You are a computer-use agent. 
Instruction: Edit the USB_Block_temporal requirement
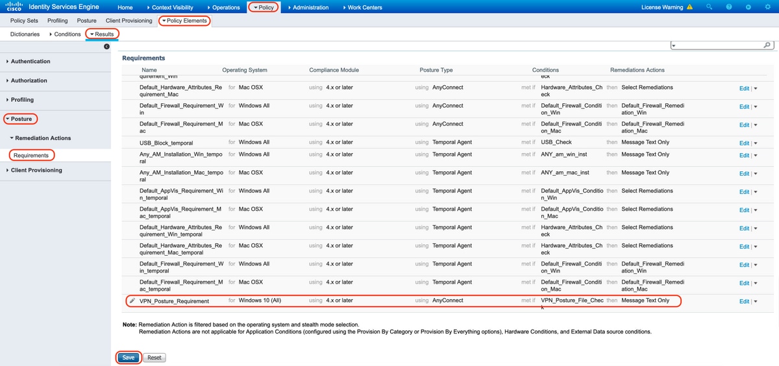[x=744, y=143]
